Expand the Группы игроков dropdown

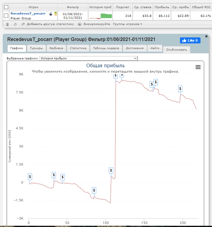(127, 24)
